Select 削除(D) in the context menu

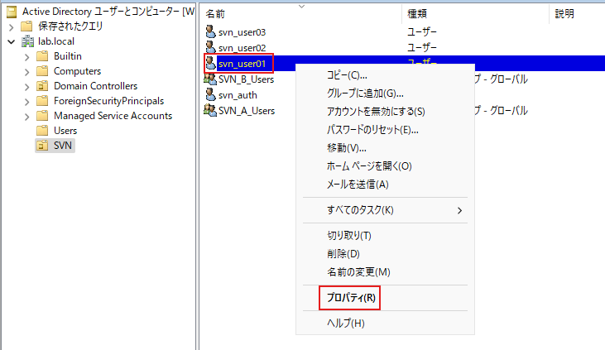pos(343,254)
